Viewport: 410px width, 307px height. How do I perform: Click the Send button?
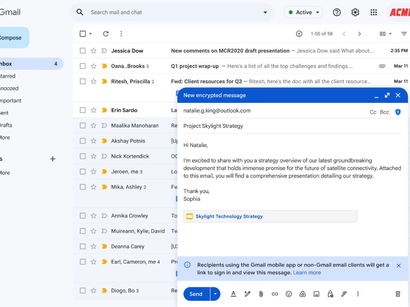pos(196,294)
